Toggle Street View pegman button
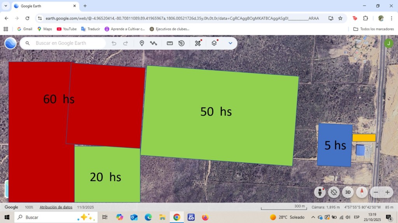Image resolution: width=398 pixels, height=223 pixels. point(320,192)
